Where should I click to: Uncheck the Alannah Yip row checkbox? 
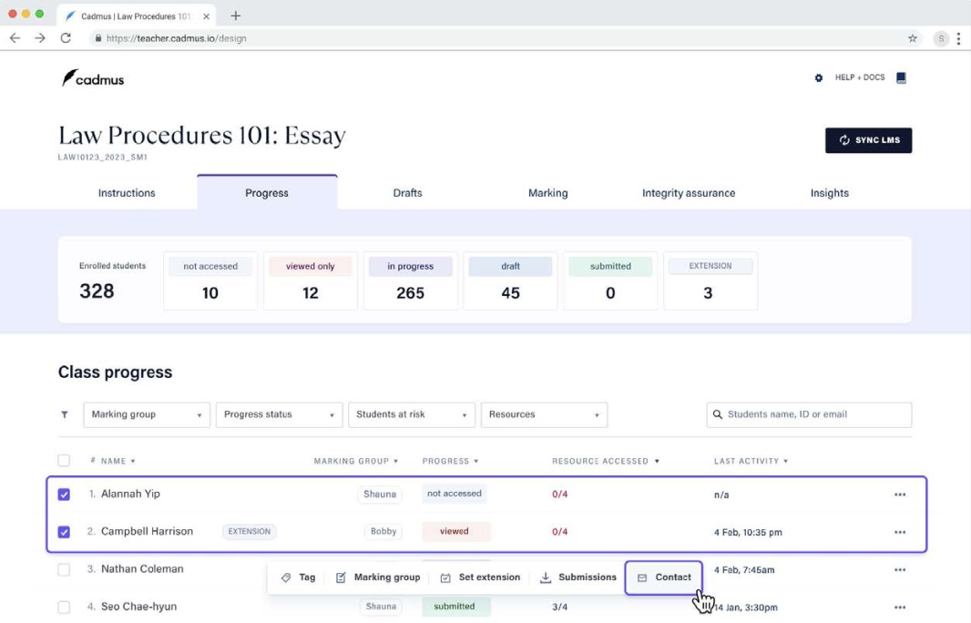64,495
